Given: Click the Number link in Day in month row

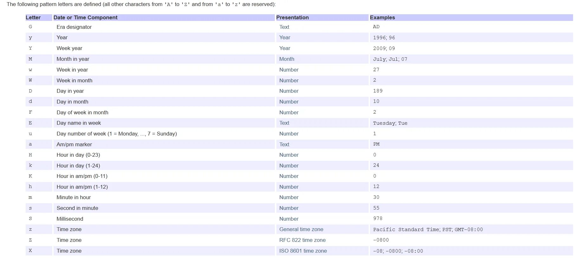Looking at the screenshot, I should 289,102.
